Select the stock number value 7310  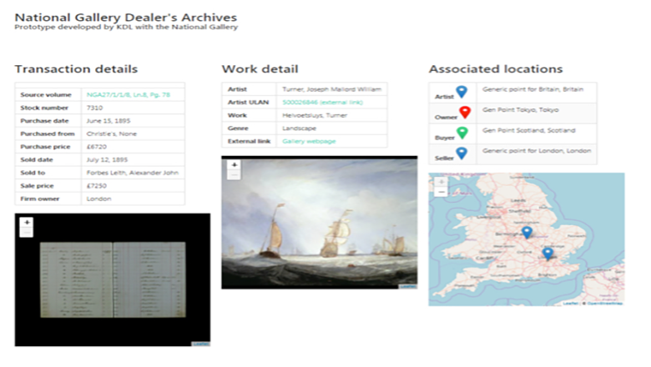coord(94,108)
